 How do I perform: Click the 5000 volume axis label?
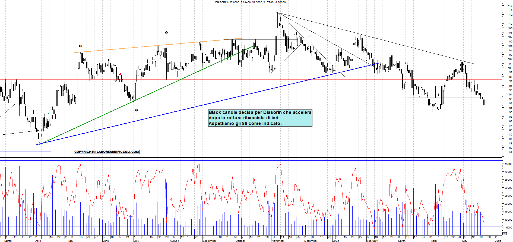[x=509, y=228]
